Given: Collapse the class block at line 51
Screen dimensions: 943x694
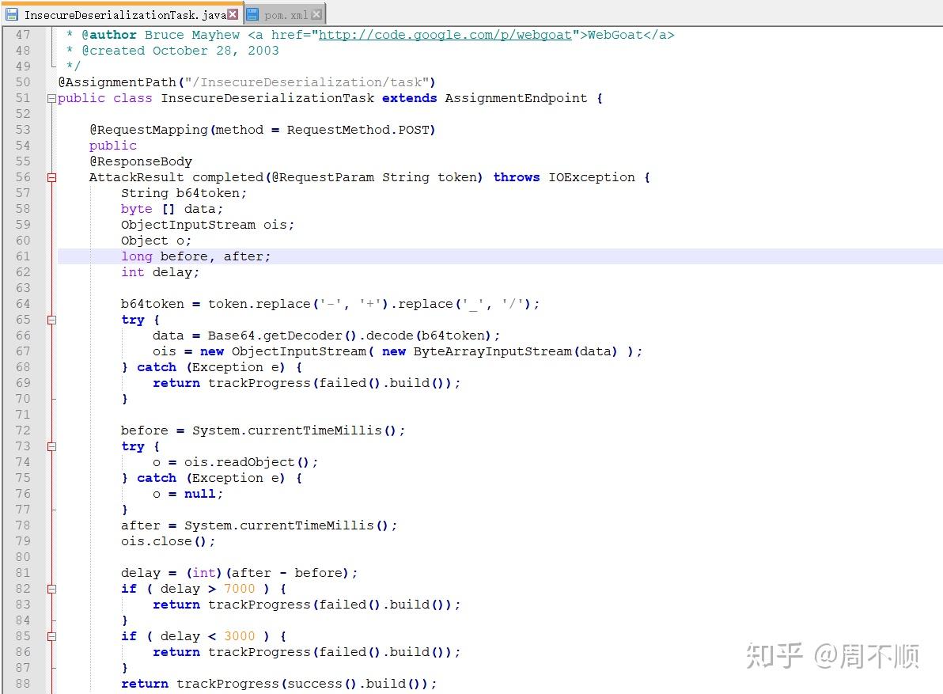Looking at the screenshot, I should 51,99.
